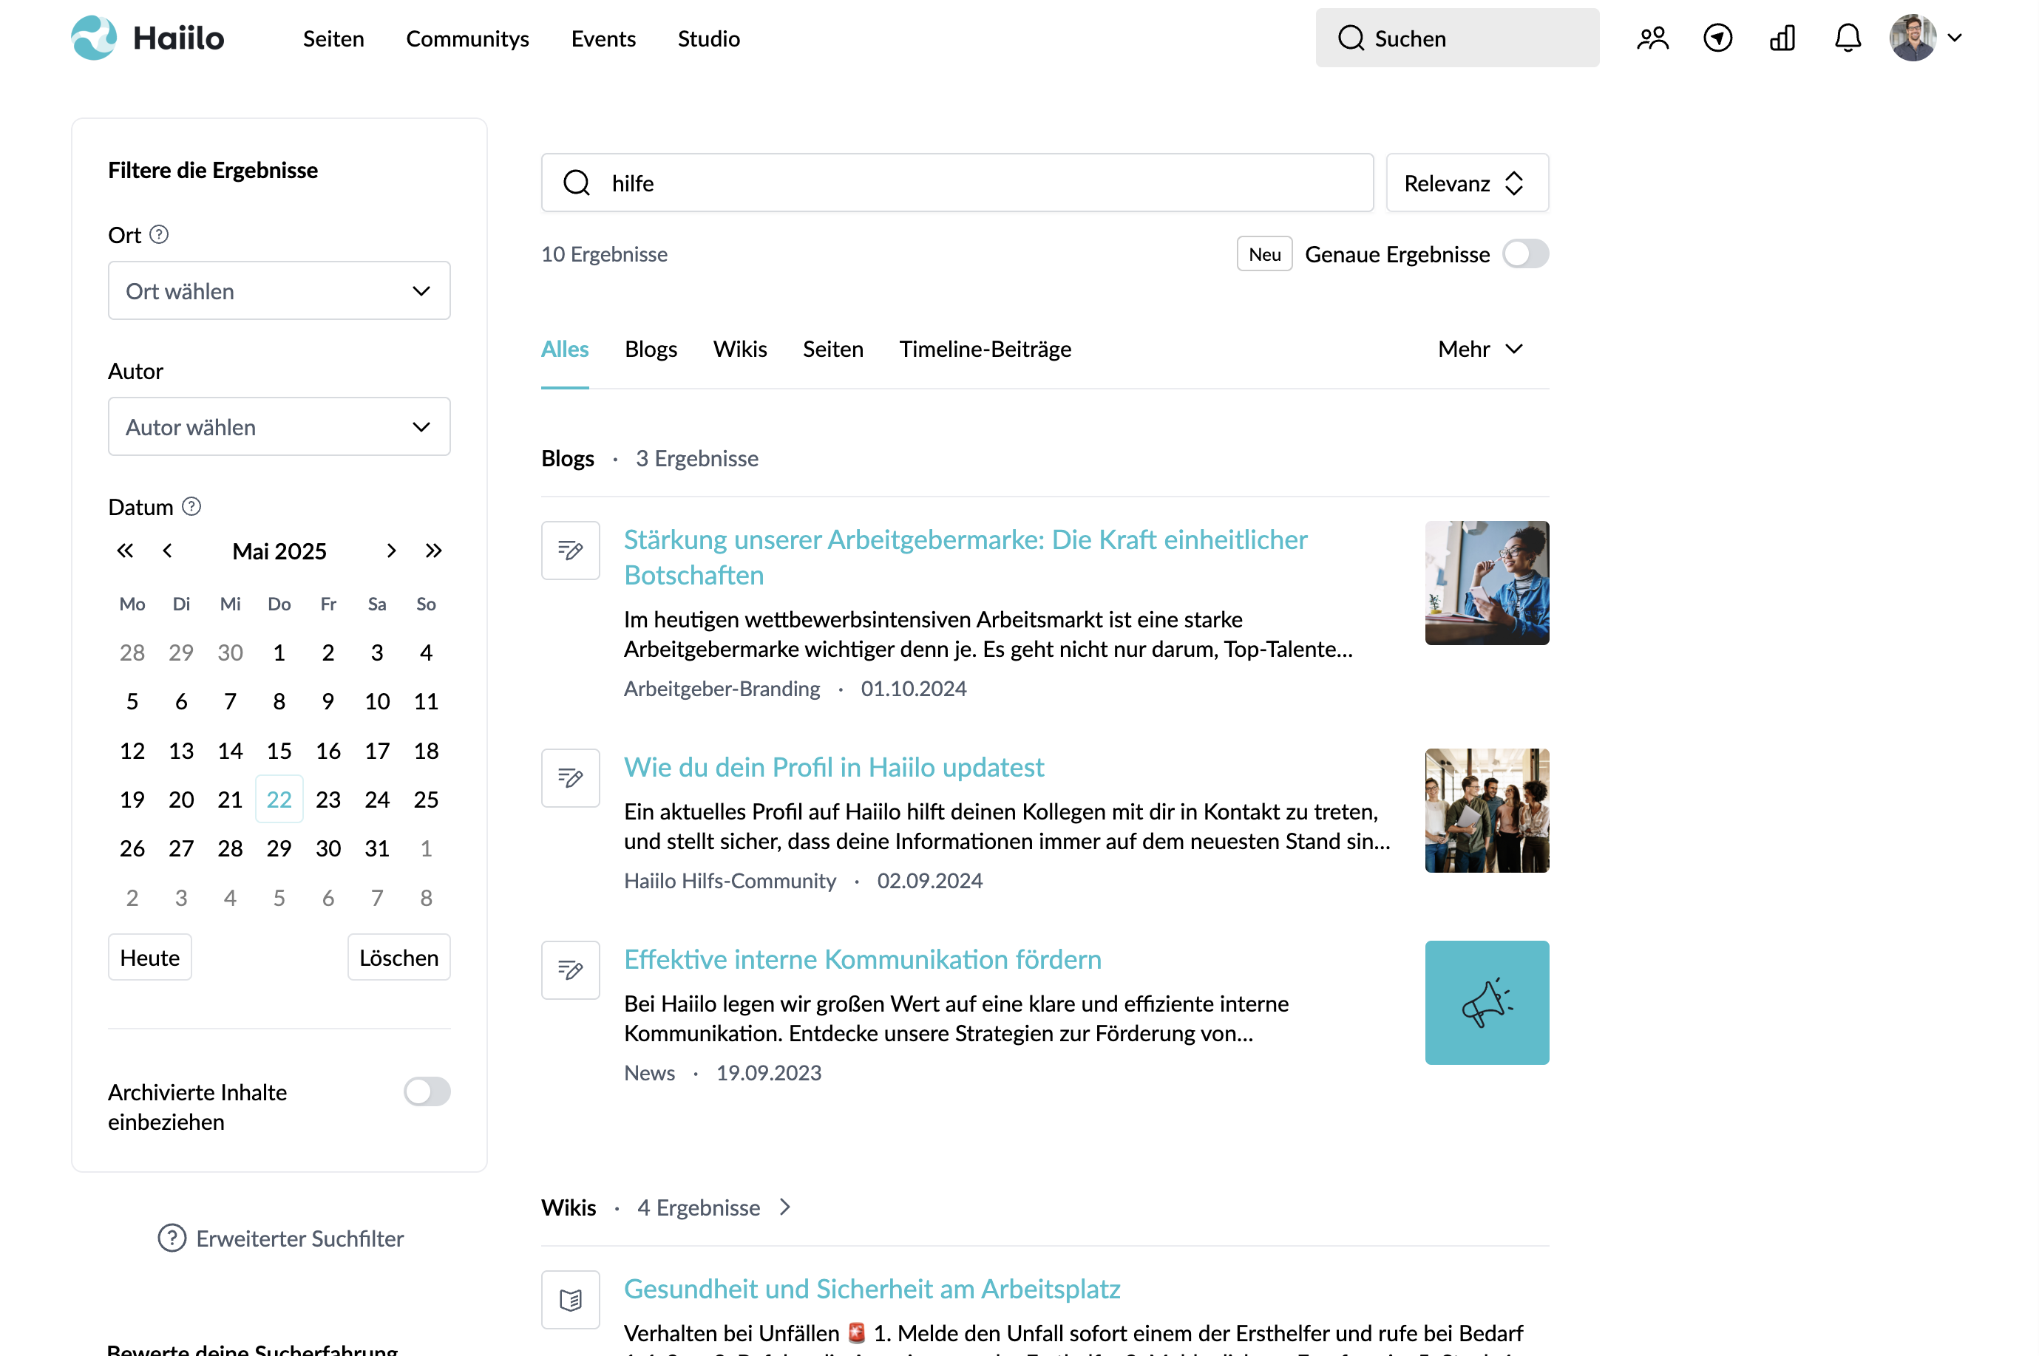Click the blog icon beside Stärkung unserer Arbeitgebermarke
2039x1356 pixels.
[570, 550]
